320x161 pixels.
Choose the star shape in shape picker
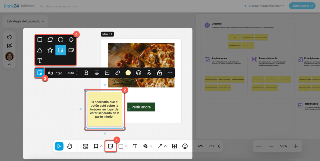[x=50, y=50]
